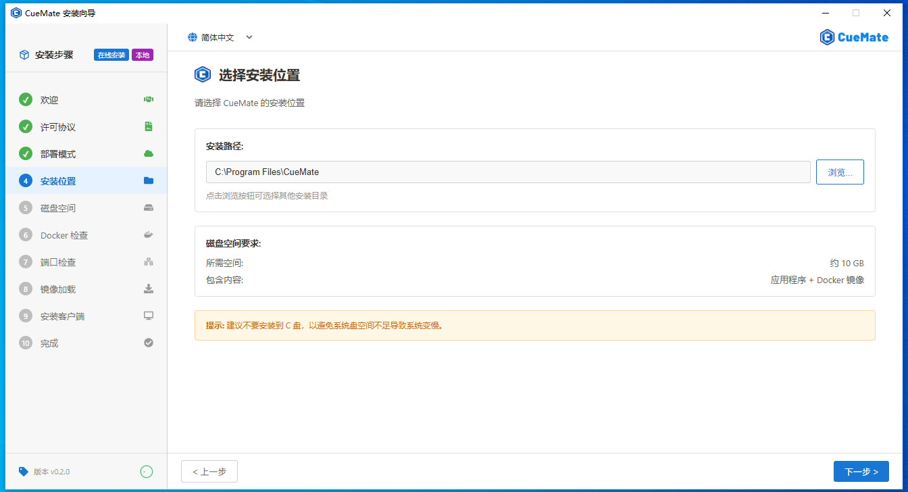
Task: Click the Docker whale icon
Action: (x=149, y=235)
